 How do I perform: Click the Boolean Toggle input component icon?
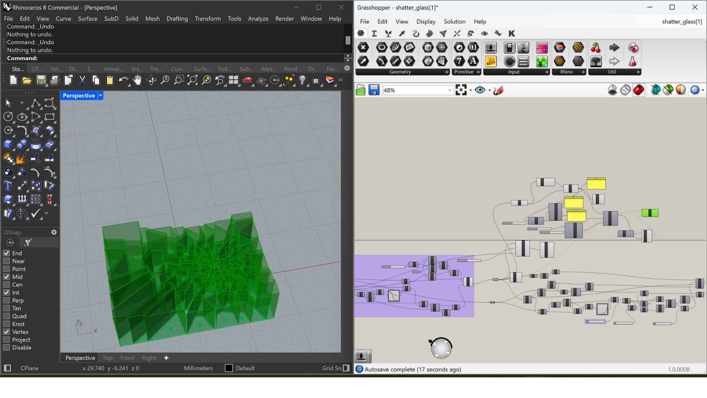(x=510, y=48)
